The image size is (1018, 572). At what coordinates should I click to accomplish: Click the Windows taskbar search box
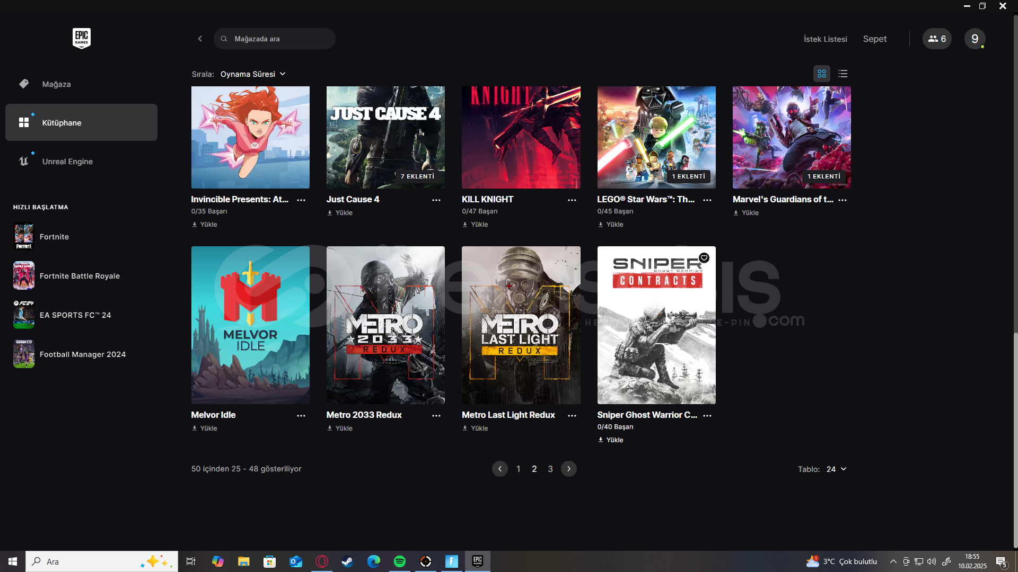pos(102,561)
